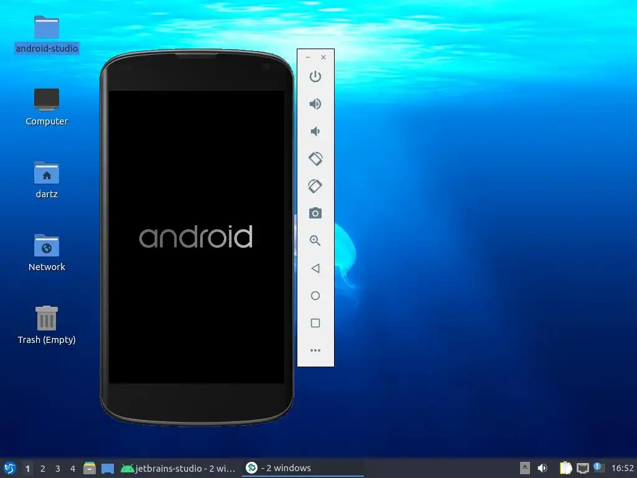637x478 pixels.
Task: Open extended controls via three-dots icon
Action: point(315,350)
